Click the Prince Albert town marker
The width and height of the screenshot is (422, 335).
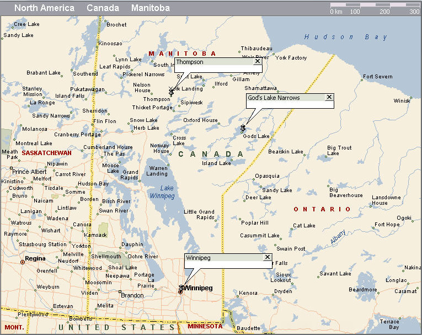11,168
